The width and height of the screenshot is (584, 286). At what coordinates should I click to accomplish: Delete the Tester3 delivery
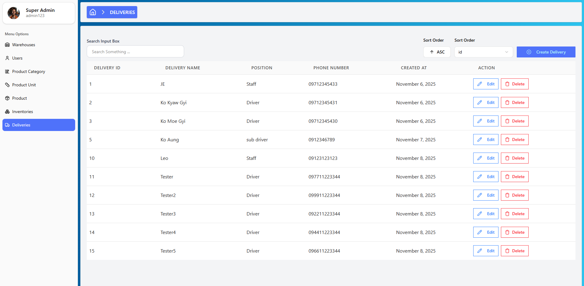click(515, 214)
